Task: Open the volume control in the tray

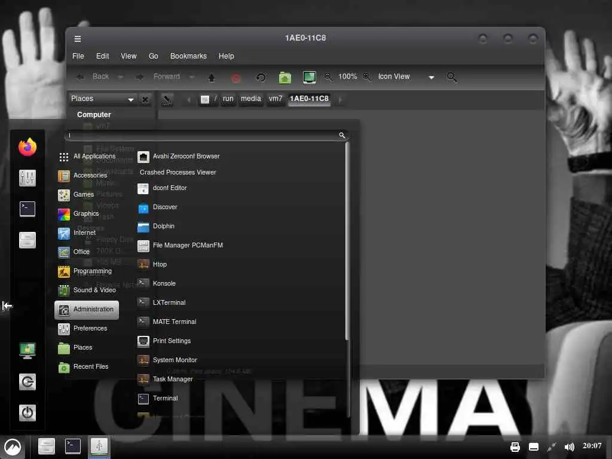Action: [x=569, y=447]
